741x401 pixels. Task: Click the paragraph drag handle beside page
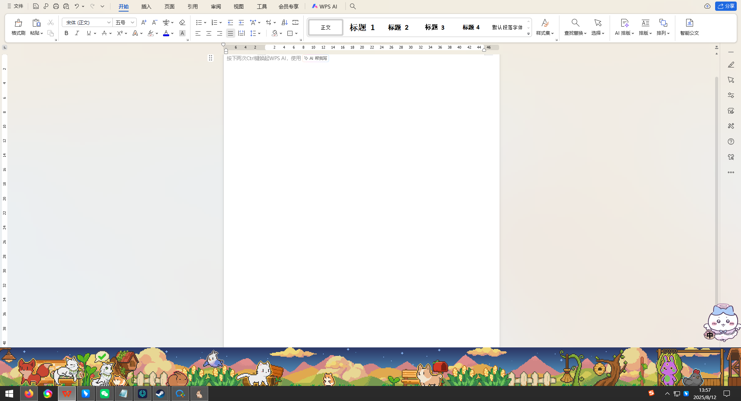click(x=211, y=58)
